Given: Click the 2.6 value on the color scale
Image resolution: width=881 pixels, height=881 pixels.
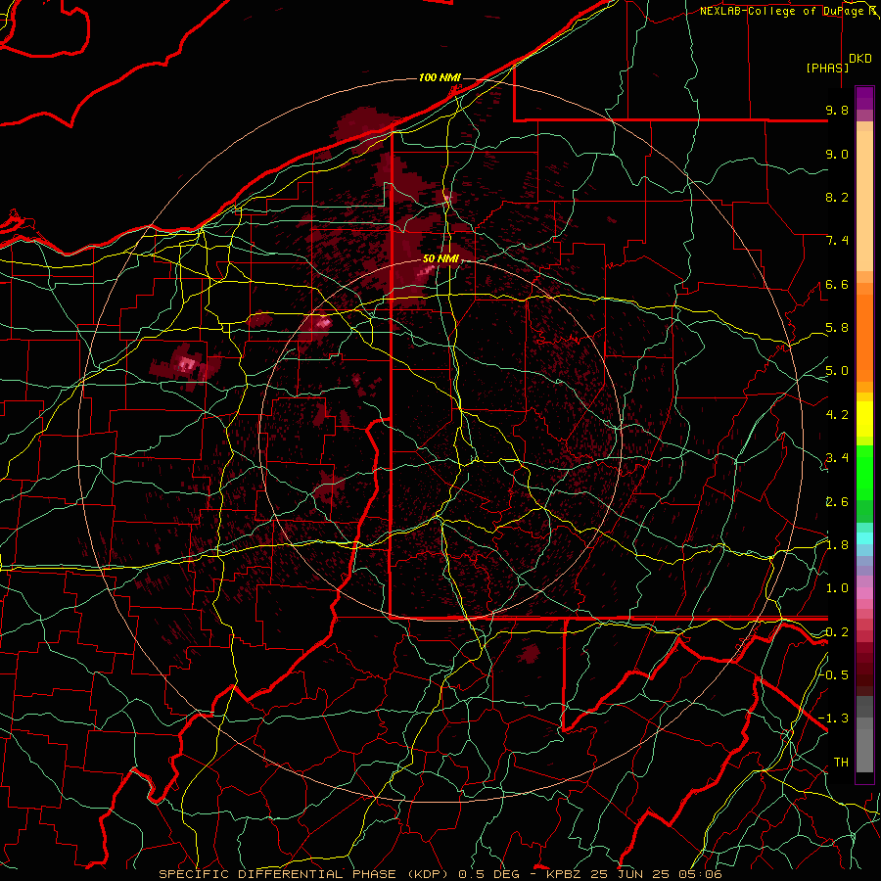Looking at the screenshot, I should pos(837,502).
